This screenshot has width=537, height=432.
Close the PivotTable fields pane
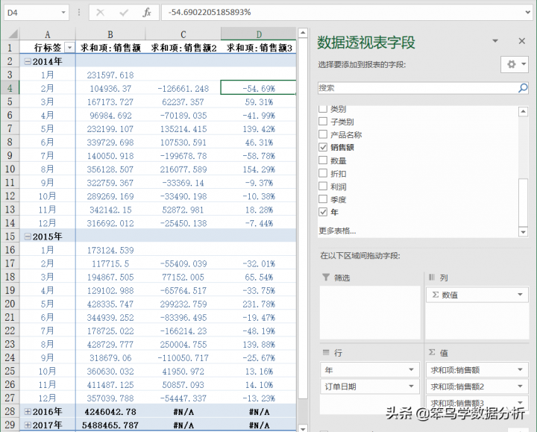pos(521,41)
